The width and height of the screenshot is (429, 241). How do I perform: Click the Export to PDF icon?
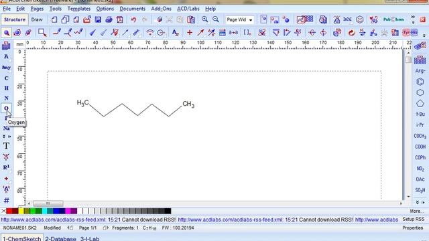(120, 19)
